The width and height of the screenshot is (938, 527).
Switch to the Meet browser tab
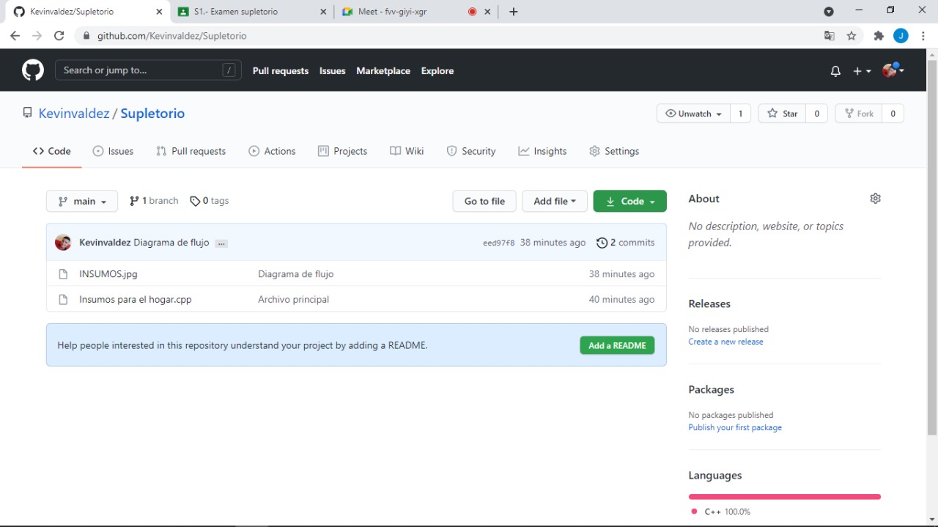416,12
